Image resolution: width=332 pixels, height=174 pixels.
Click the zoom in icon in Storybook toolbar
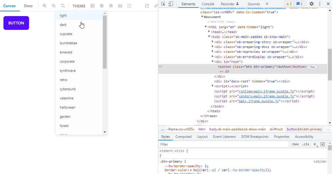tap(45, 6)
